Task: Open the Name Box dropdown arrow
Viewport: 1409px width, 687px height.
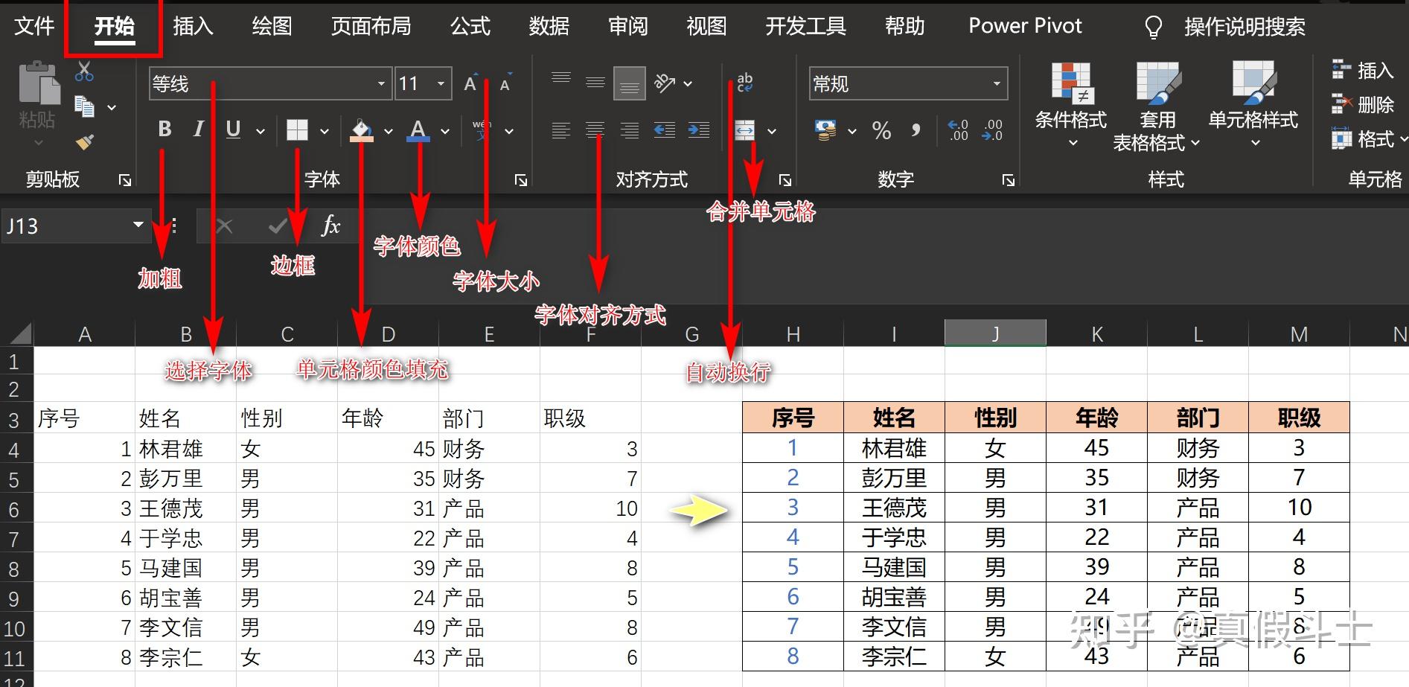Action: (x=138, y=225)
